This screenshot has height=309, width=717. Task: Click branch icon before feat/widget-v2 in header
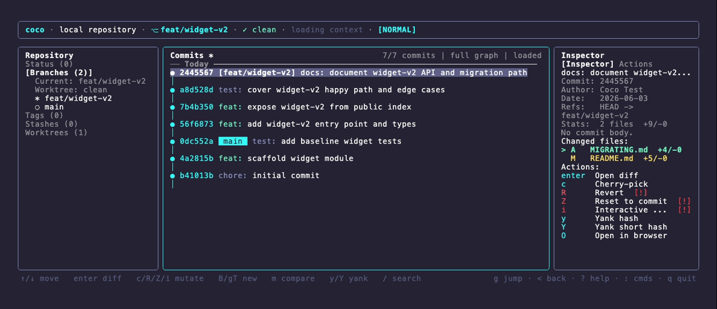(x=155, y=30)
